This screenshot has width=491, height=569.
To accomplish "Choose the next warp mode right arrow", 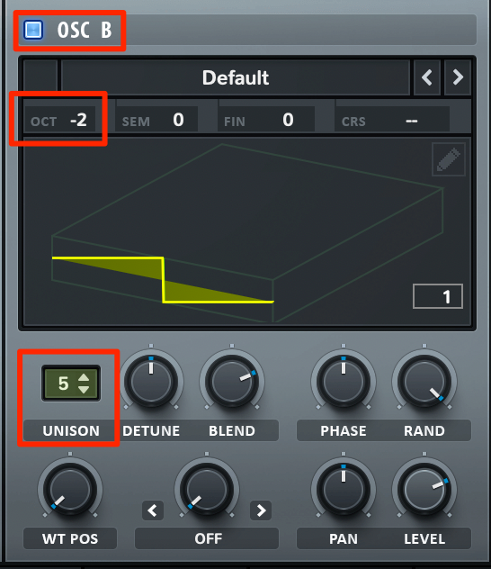I will coord(261,510).
